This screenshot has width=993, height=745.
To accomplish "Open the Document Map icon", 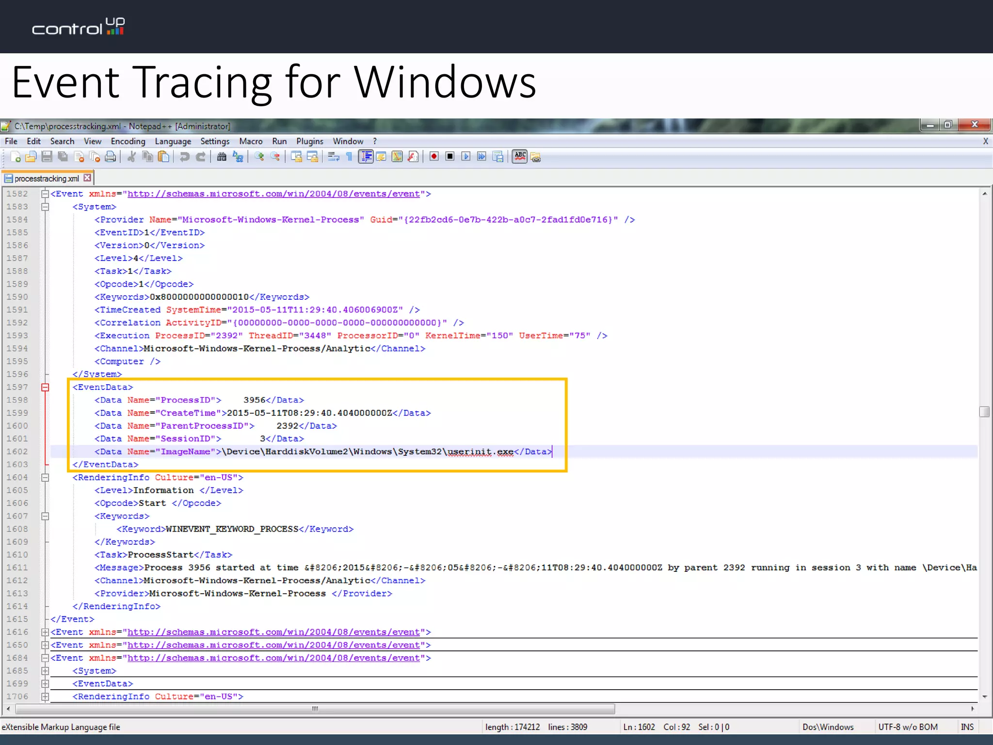I will pos(397,157).
